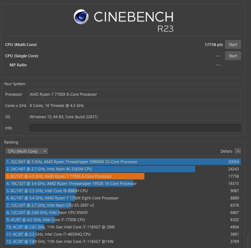Select the Processor field with AMD Ryzen 7 7700X

click(135, 94)
